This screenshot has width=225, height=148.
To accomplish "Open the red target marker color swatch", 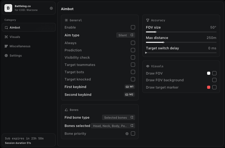I will click(x=209, y=87).
